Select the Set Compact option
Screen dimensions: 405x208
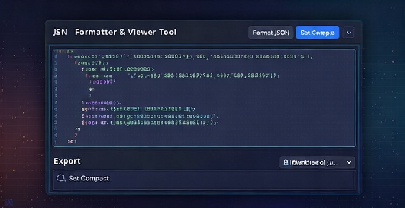pos(204,180)
